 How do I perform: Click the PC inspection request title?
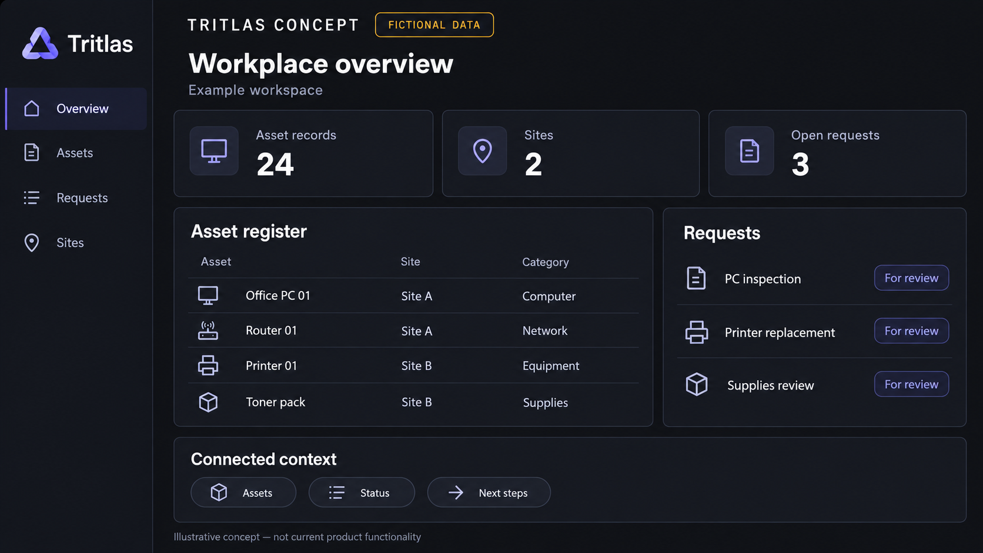coord(763,279)
